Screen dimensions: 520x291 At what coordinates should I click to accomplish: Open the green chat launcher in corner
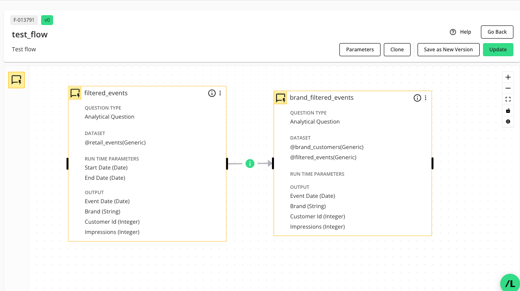click(510, 283)
